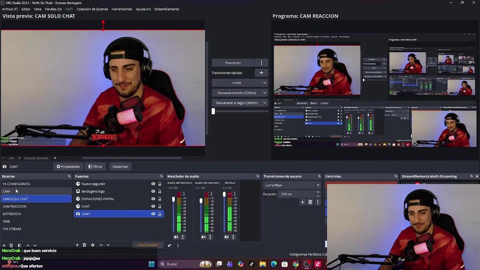Open options menu for second Audio del escritorio
Image resolution: width=480 pixels, height=270 pixels.
(x=210, y=237)
